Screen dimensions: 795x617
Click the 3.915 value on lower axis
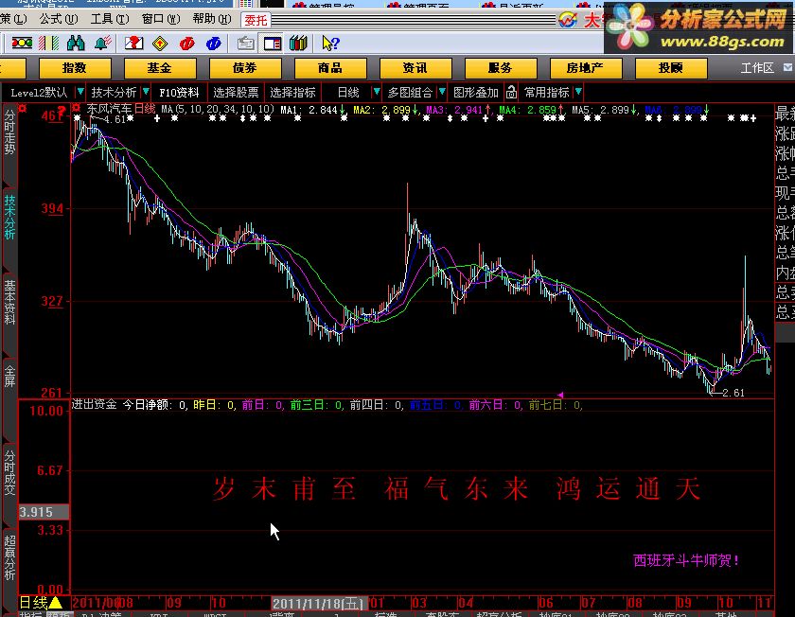[x=44, y=512]
